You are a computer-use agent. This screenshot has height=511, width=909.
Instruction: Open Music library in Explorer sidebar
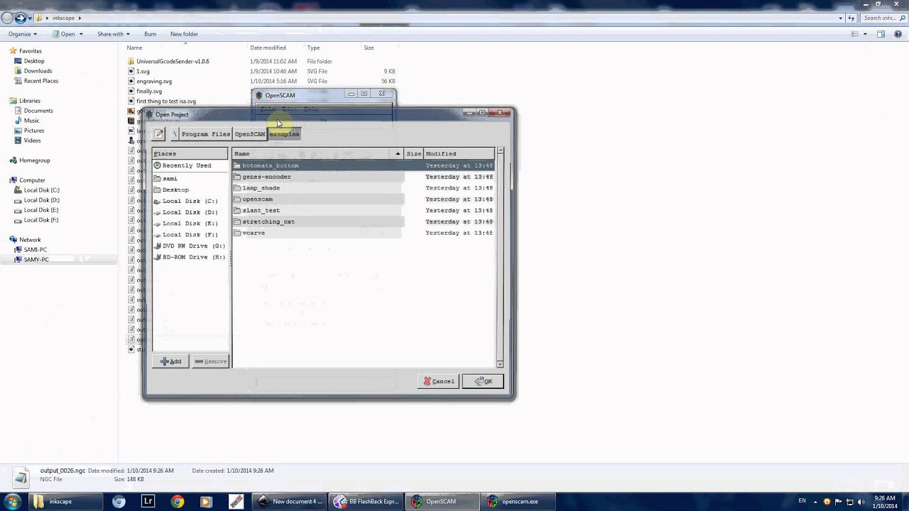tap(31, 121)
